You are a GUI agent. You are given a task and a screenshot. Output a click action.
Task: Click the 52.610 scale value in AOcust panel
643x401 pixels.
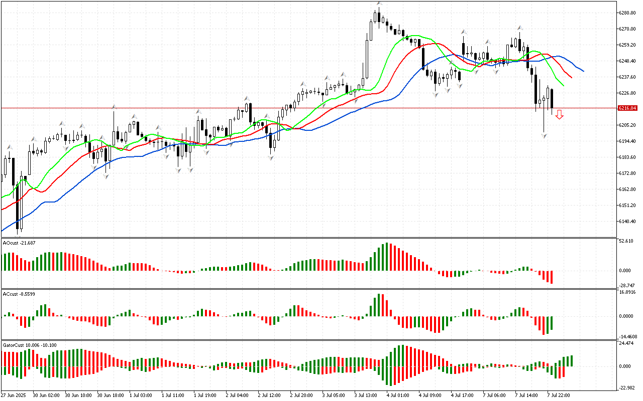point(626,241)
